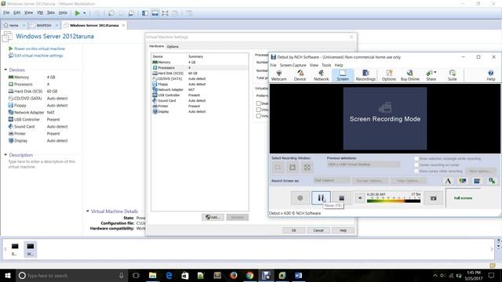Image resolution: width=502 pixels, height=282 pixels.
Task: Select the Screen source in Debut toolbar
Action: tap(343, 75)
